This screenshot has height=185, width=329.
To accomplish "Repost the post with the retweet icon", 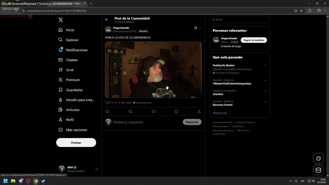I will (x=130, y=112).
